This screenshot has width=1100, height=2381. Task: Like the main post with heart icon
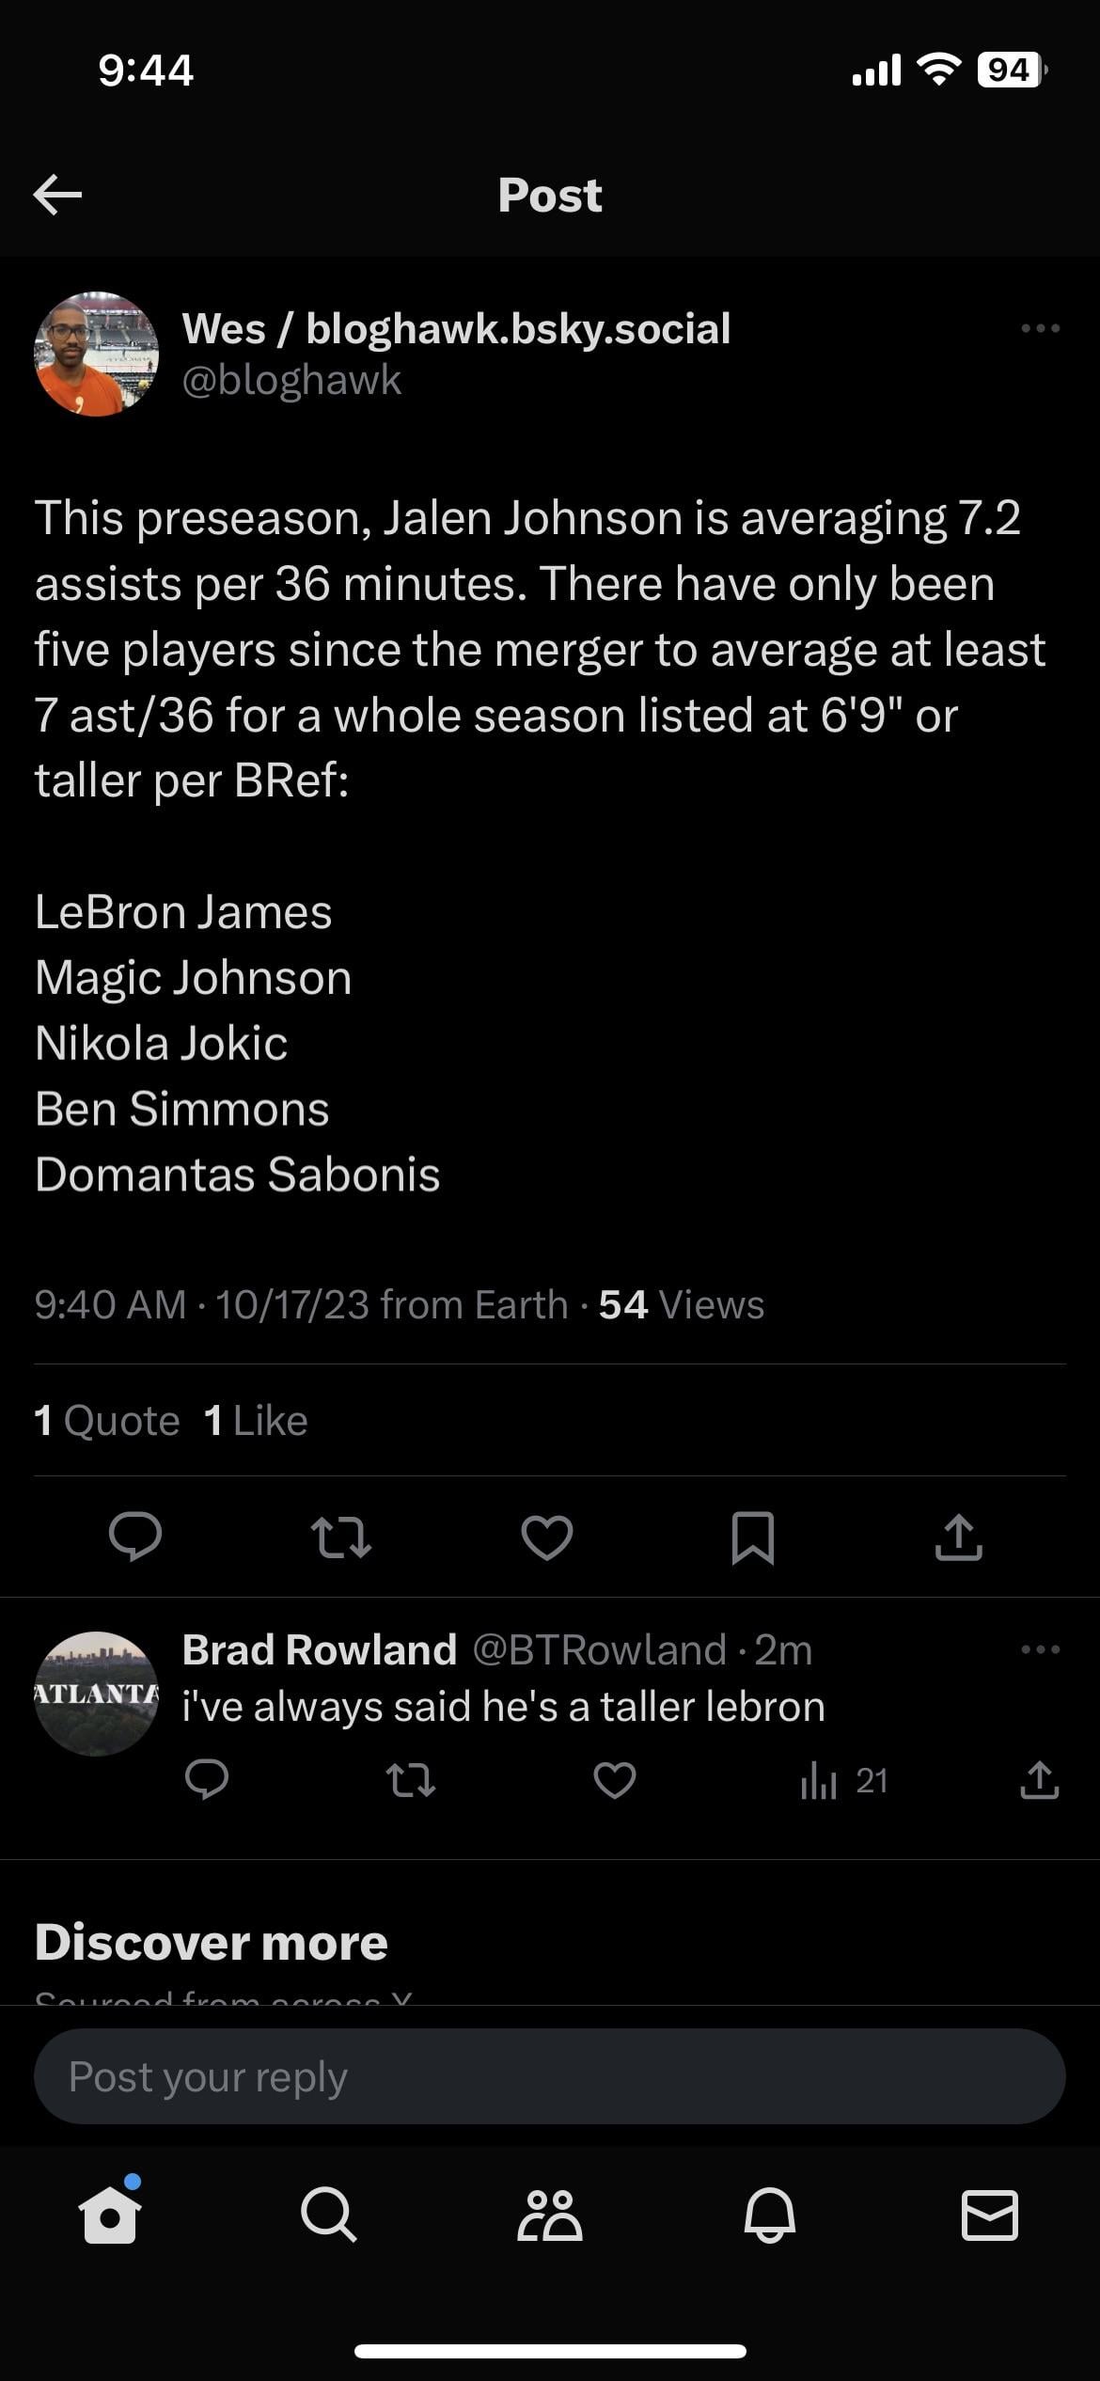tap(547, 1537)
